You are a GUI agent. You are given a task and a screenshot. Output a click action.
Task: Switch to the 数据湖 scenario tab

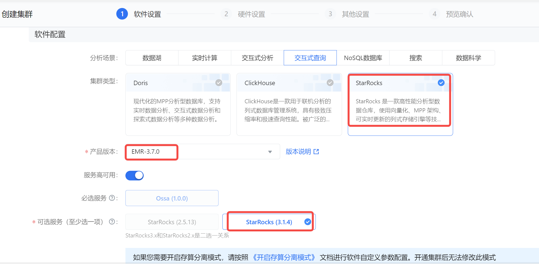[x=152, y=58]
